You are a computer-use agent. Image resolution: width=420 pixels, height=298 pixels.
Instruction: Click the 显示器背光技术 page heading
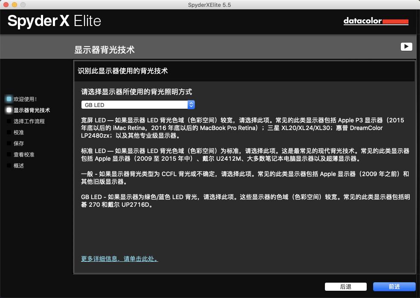104,50
